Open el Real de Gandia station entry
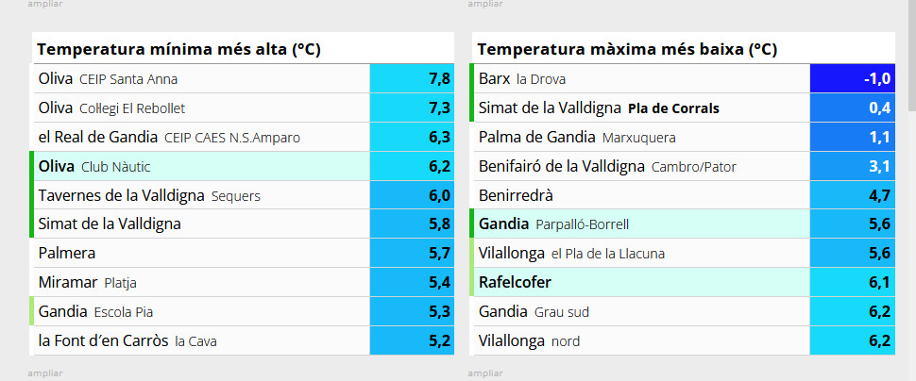This screenshot has width=916, height=381. tap(242, 137)
